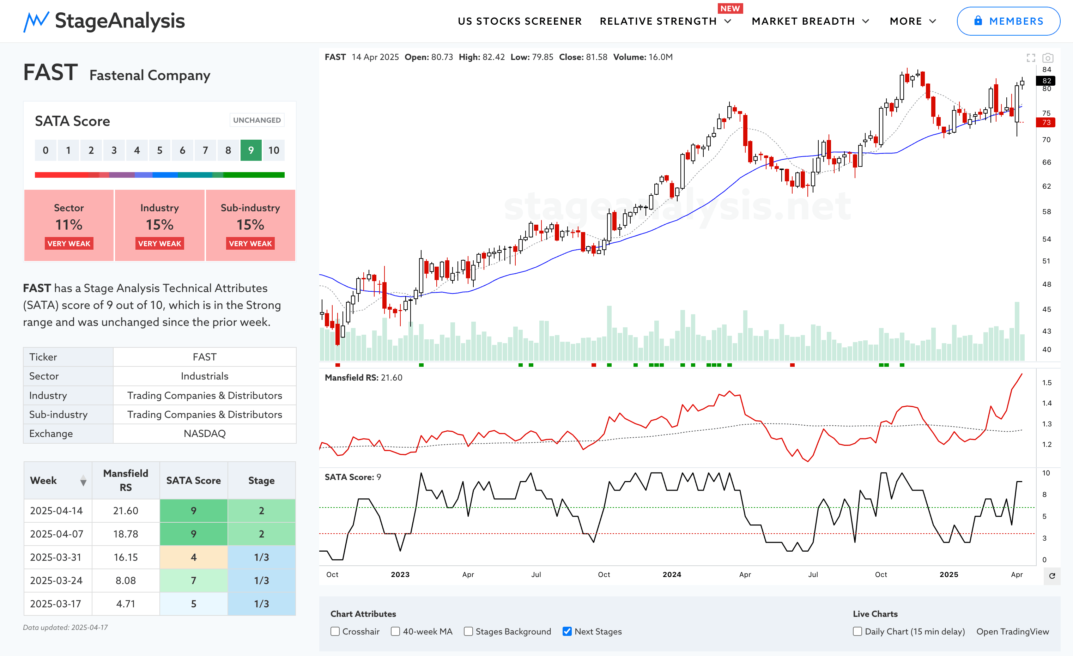Click the Ticker FAST table value
The height and width of the screenshot is (656, 1073).
pyautogui.click(x=205, y=357)
